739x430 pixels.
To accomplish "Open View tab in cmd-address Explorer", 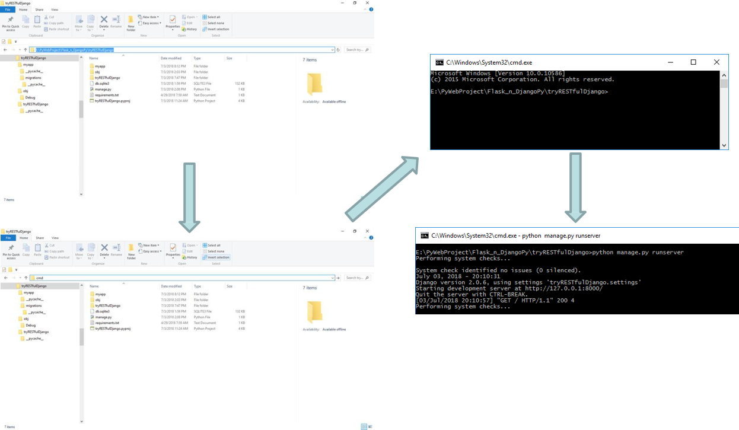I will pos(55,238).
